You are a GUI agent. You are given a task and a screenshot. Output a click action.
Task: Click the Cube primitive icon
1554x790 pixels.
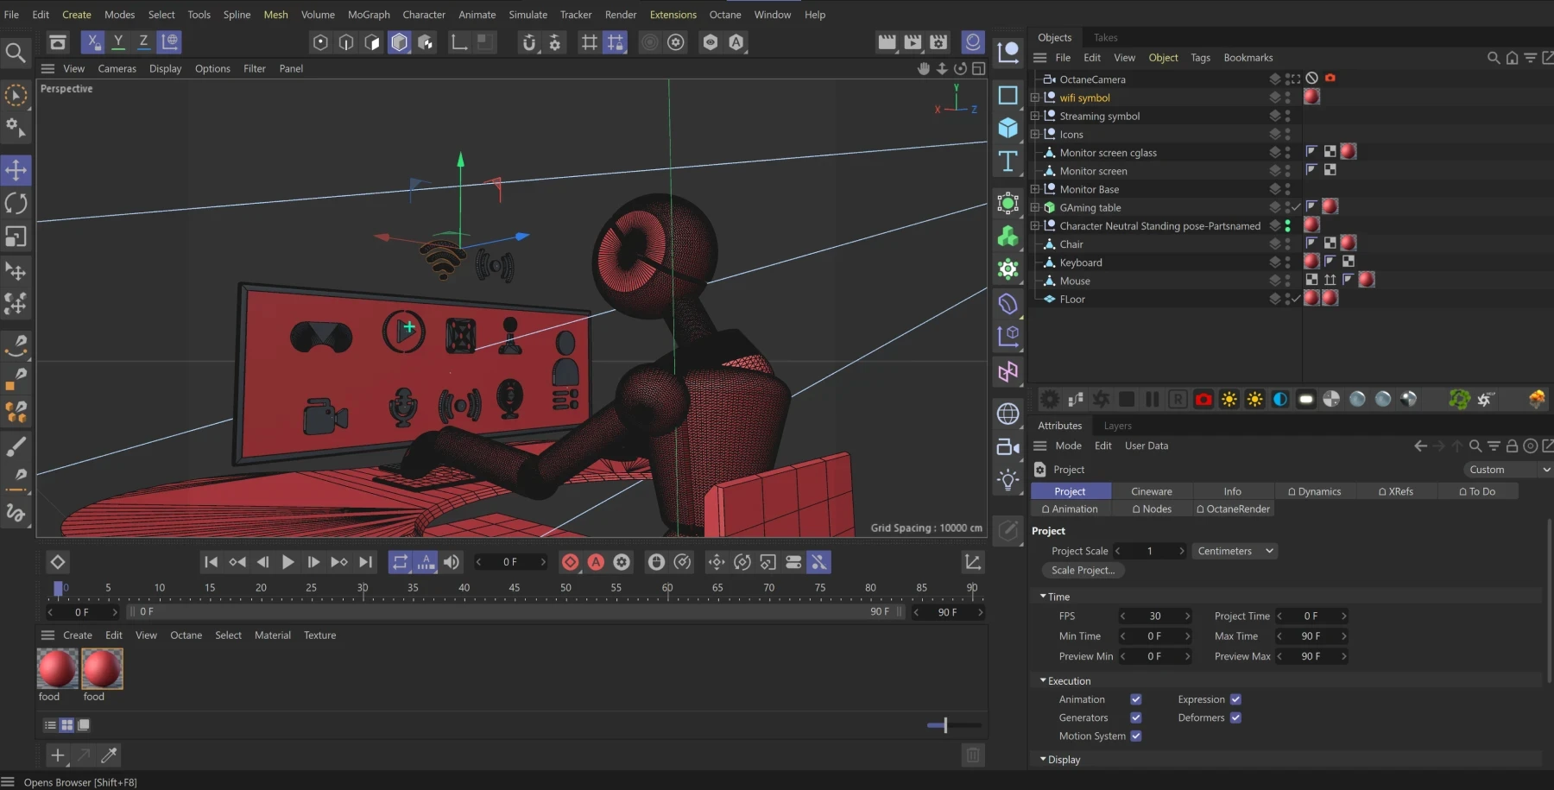coord(1008,128)
